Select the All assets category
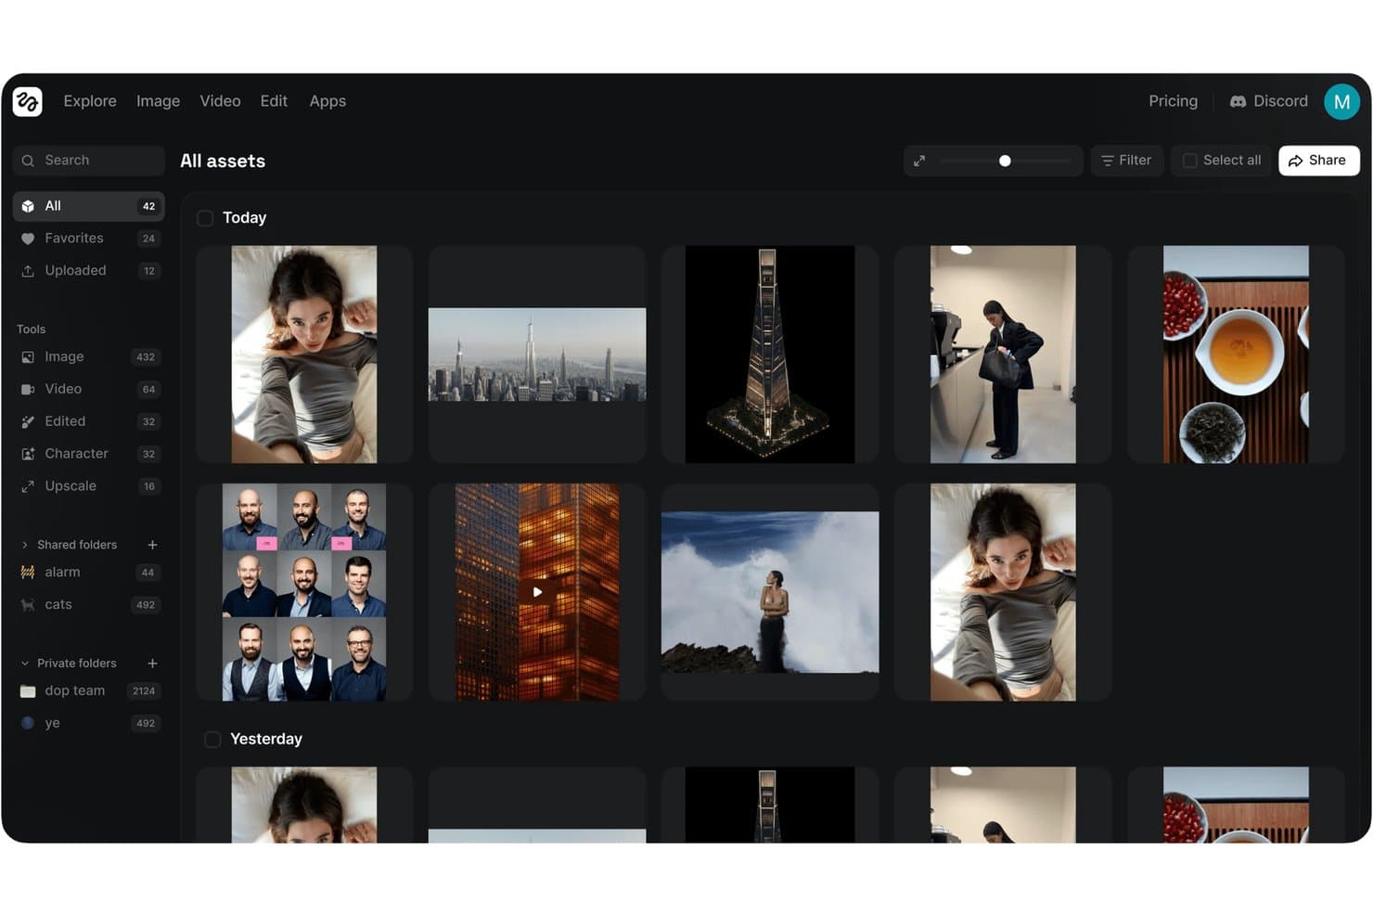The width and height of the screenshot is (1373, 916). point(89,206)
